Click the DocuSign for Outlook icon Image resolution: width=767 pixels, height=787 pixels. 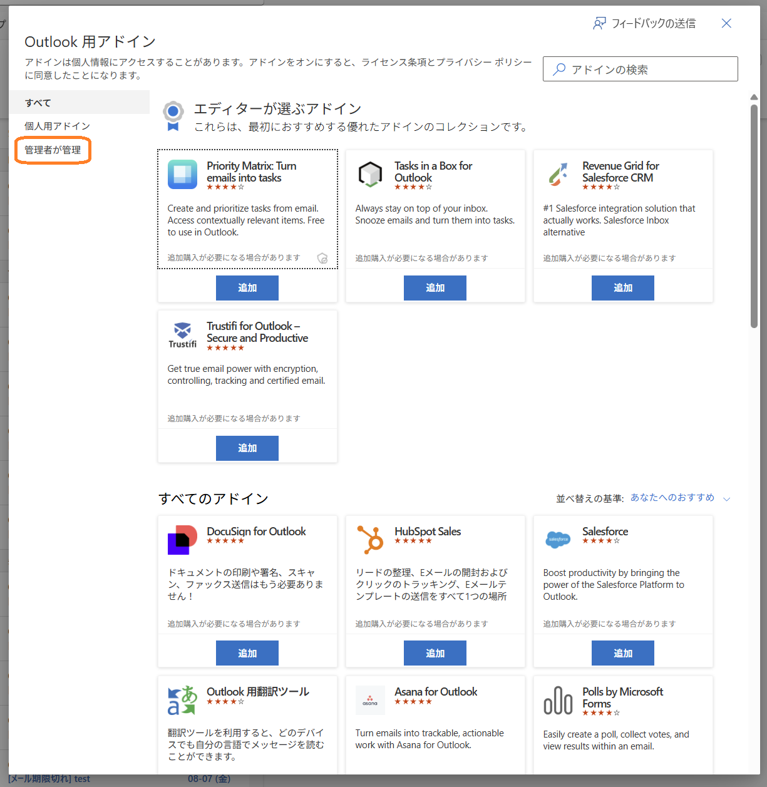click(x=182, y=540)
